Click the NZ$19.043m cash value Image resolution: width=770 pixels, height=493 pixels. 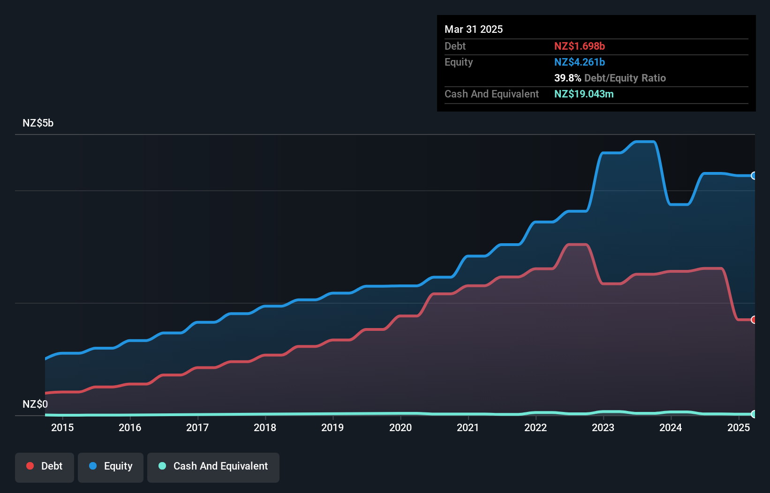pos(584,94)
